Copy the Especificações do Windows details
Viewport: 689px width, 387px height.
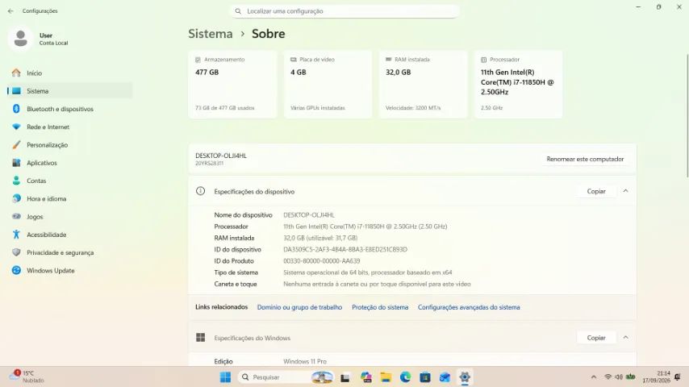[x=596, y=338]
